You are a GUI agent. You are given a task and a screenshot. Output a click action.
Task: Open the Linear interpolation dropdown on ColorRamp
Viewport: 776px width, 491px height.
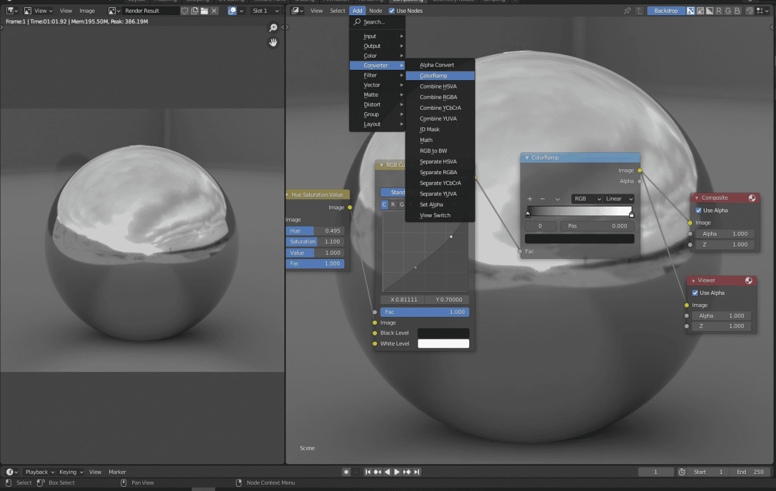pyautogui.click(x=618, y=198)
